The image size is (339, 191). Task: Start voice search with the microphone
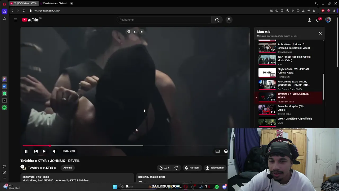[x=229, y=20]
